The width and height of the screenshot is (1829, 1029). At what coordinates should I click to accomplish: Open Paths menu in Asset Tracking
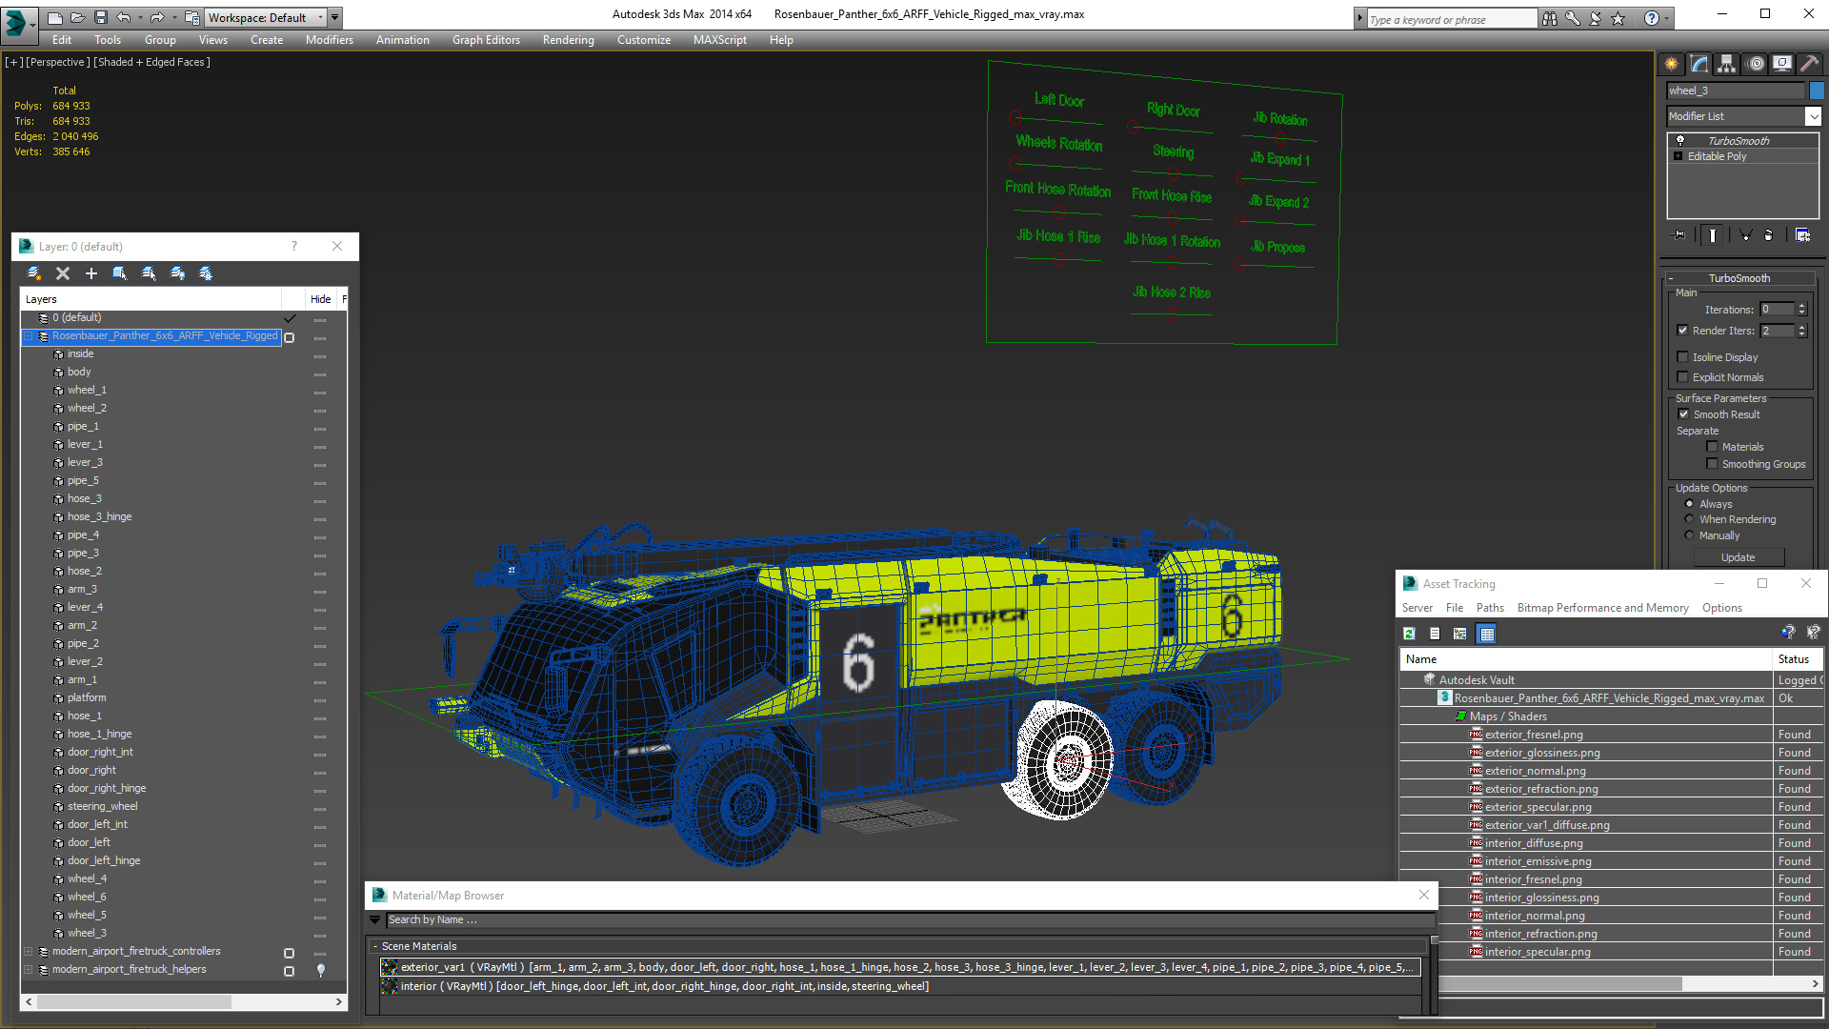pos(1490,608)
